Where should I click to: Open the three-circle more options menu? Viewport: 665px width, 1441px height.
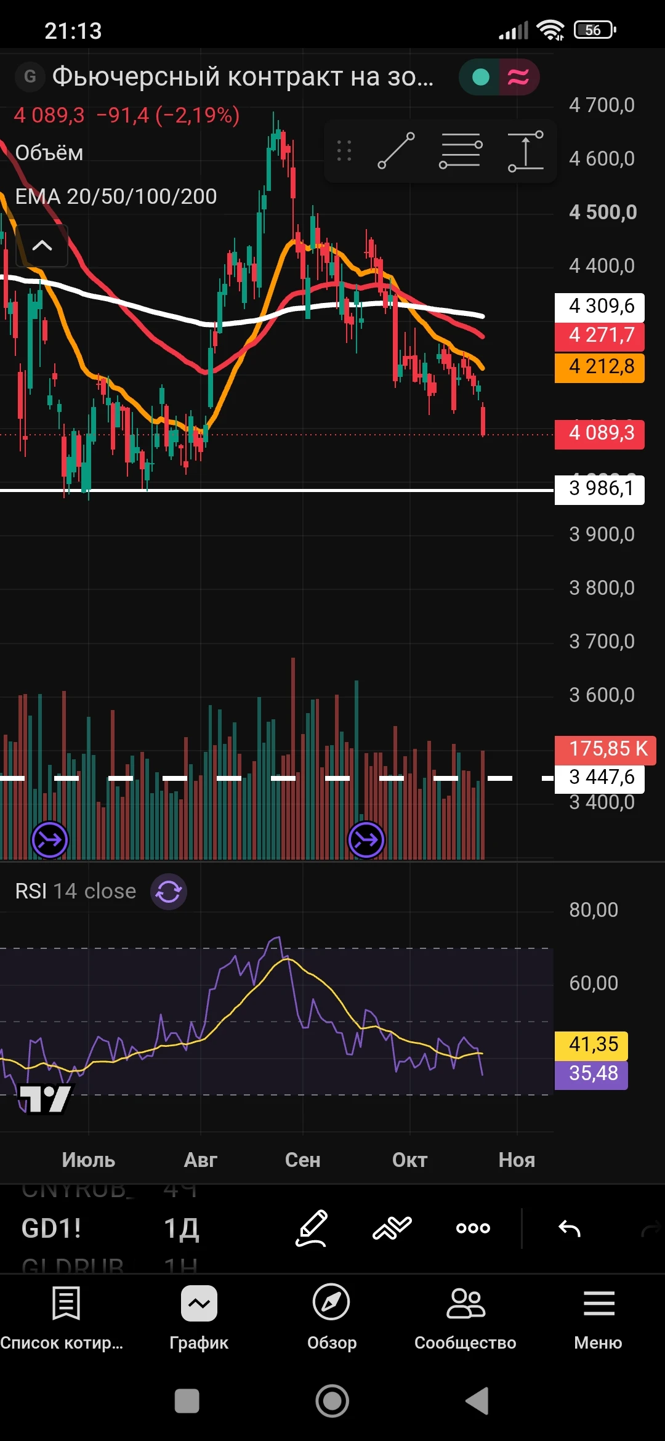pyautogui.click(x=473, y=1228)
